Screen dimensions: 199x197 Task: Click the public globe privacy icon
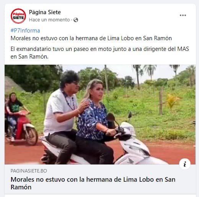[76, 20]
